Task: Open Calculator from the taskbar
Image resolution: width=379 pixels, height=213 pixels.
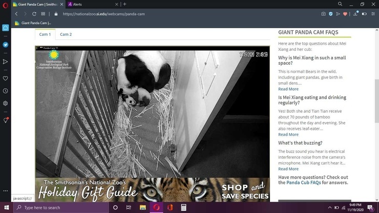Action: [x=183, y=207]
